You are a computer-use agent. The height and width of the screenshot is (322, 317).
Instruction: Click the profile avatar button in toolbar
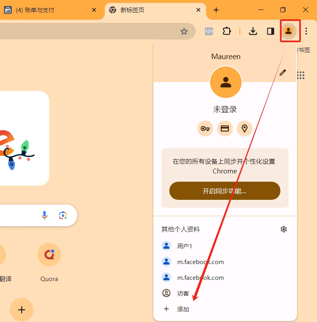pos(288,31)
